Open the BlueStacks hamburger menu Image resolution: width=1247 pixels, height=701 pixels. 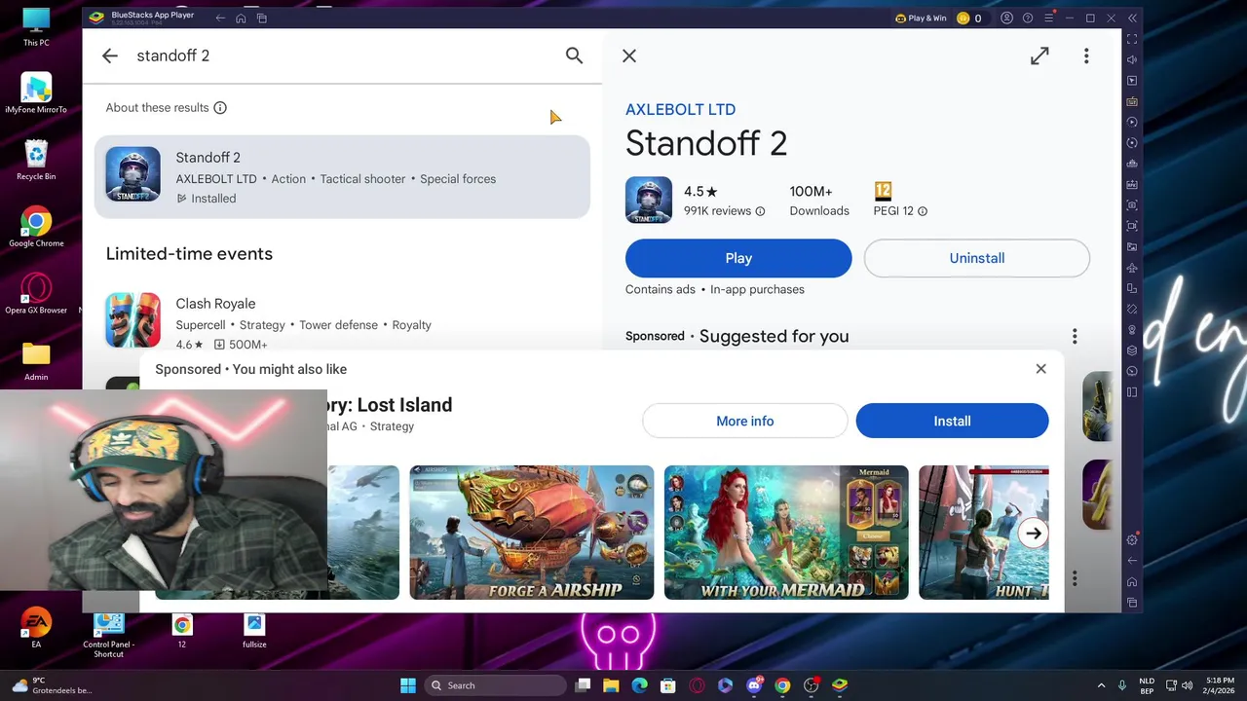(x=1049, y=18)
